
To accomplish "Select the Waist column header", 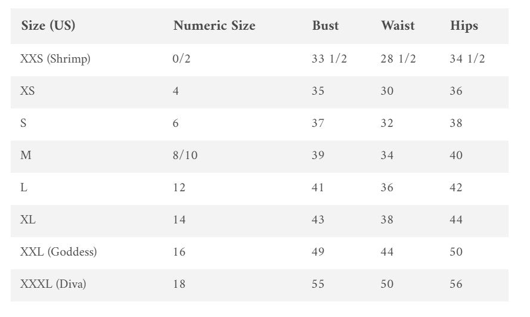I will 399,26.
